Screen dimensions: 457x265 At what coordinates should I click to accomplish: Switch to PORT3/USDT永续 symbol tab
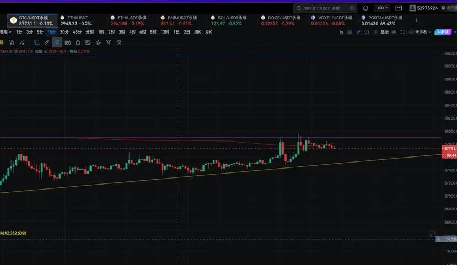tap(384, 20)
